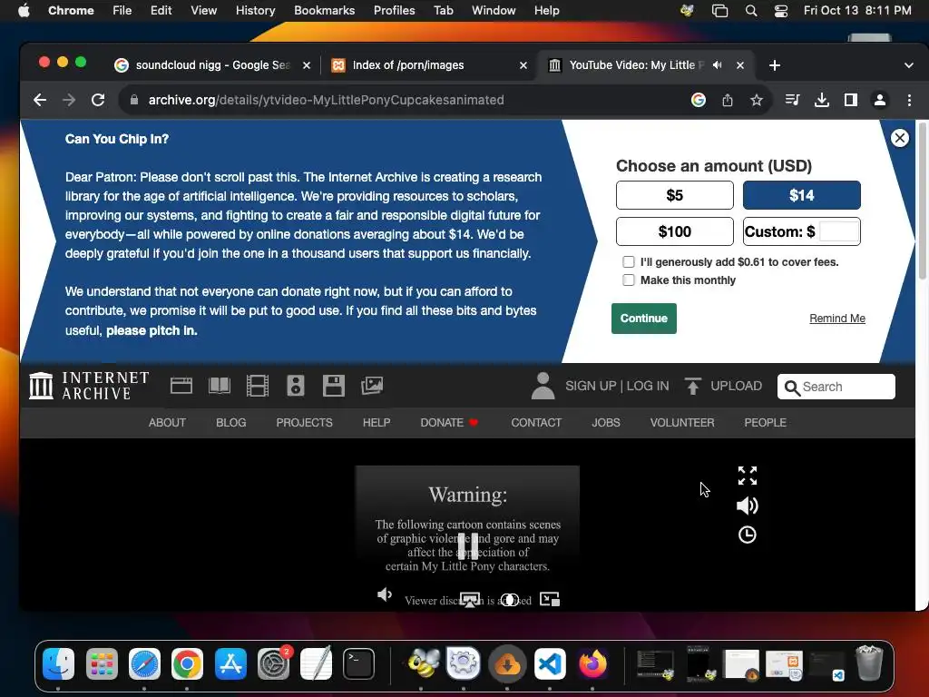Viewport: 929px width, 697px height.
Task: Open the Internet Archive web (Wayback) icon
Action: point(181,386)
